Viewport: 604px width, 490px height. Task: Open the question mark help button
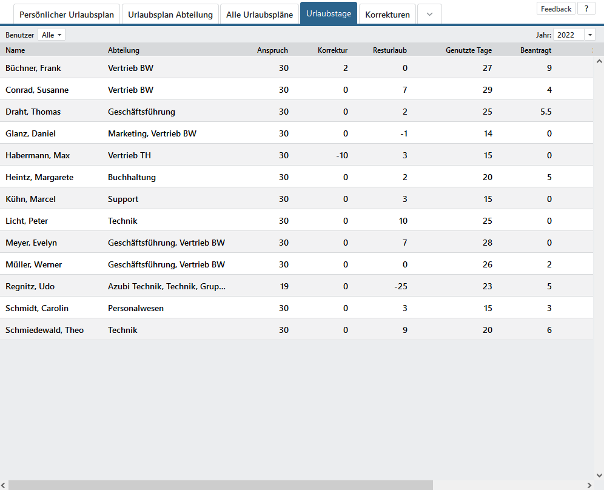pos(586,8)
